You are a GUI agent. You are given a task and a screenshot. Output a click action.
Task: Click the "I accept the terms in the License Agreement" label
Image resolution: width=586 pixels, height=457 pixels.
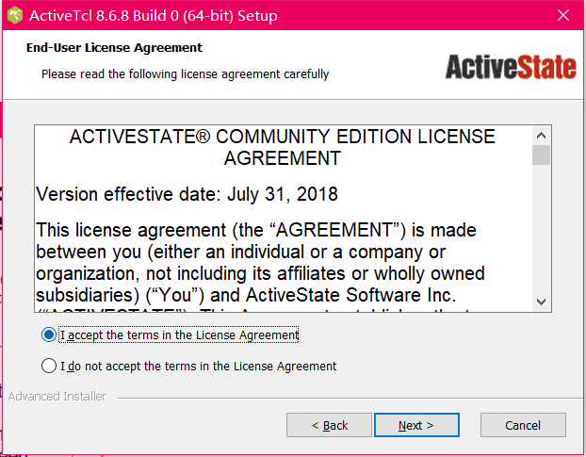pos(179,335)
